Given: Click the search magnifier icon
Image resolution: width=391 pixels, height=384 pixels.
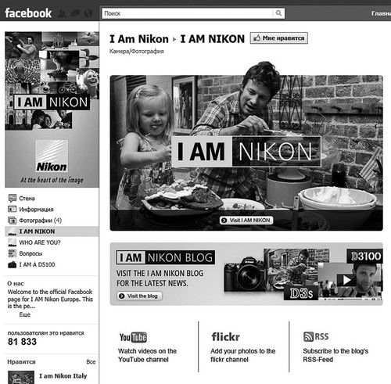Looking at the screenshot, I should click(278, 13).
